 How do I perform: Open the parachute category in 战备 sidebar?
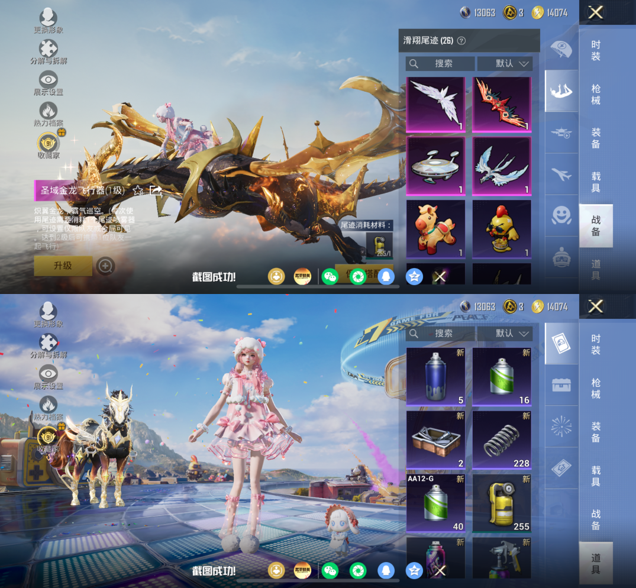point(561,50)
